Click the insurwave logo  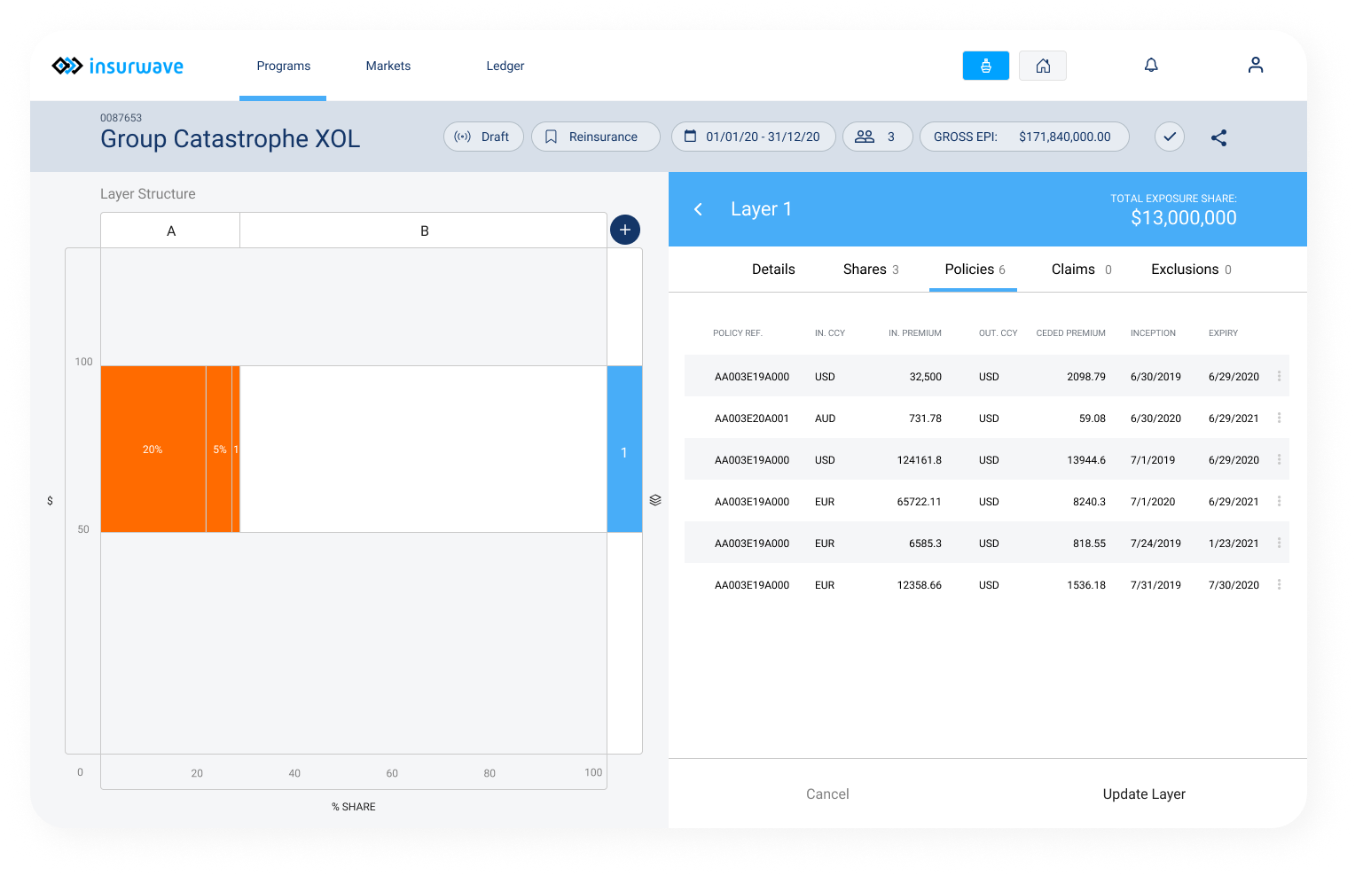pyautogui.click(x=117, y=66)
